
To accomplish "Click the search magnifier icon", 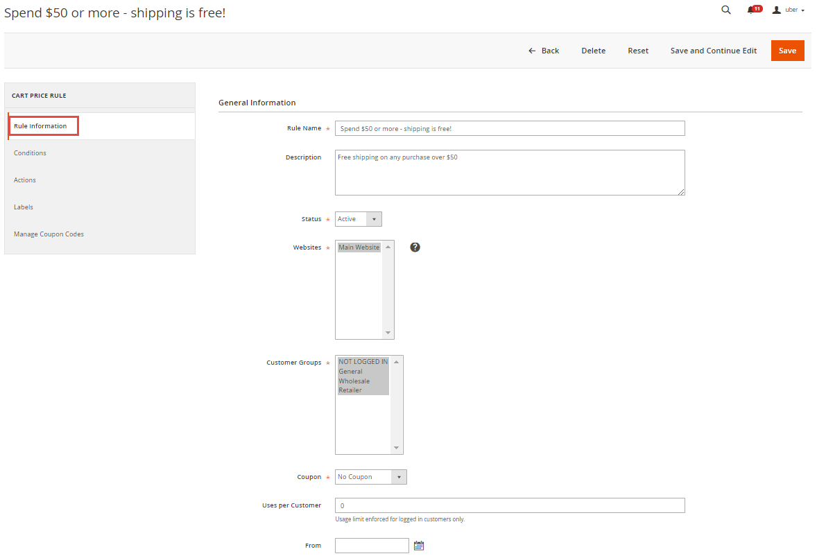I will pos(725,10).
